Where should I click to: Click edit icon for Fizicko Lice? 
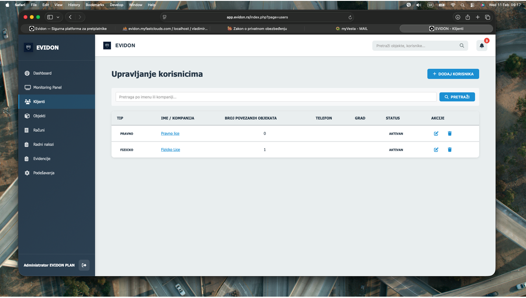(x=436, y=150)
